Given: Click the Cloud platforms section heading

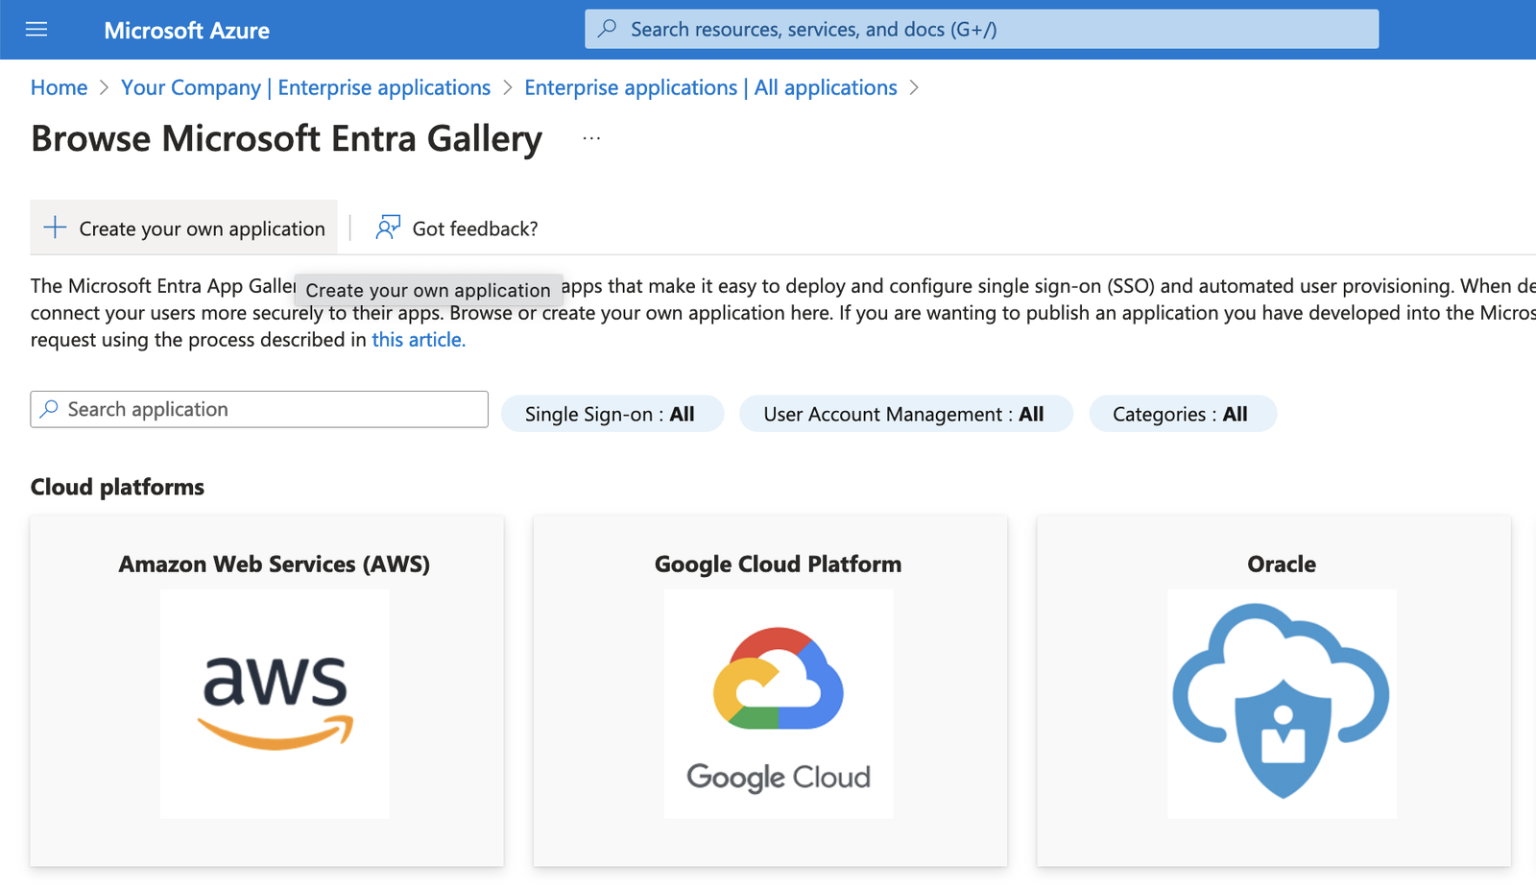Looking at the screenshot, I should click(x=117, y=487).
